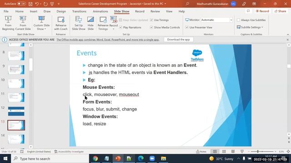The image size is (291, 163).
Task: Toggle the Notes pane button
Action: pos(201,152)
